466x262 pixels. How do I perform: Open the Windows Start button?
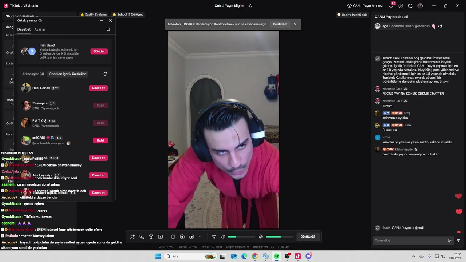point(158,256)
